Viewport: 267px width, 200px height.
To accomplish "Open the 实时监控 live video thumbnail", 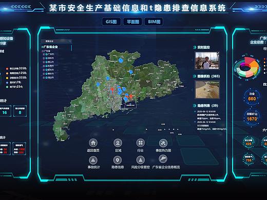I will tap(207, 61).
